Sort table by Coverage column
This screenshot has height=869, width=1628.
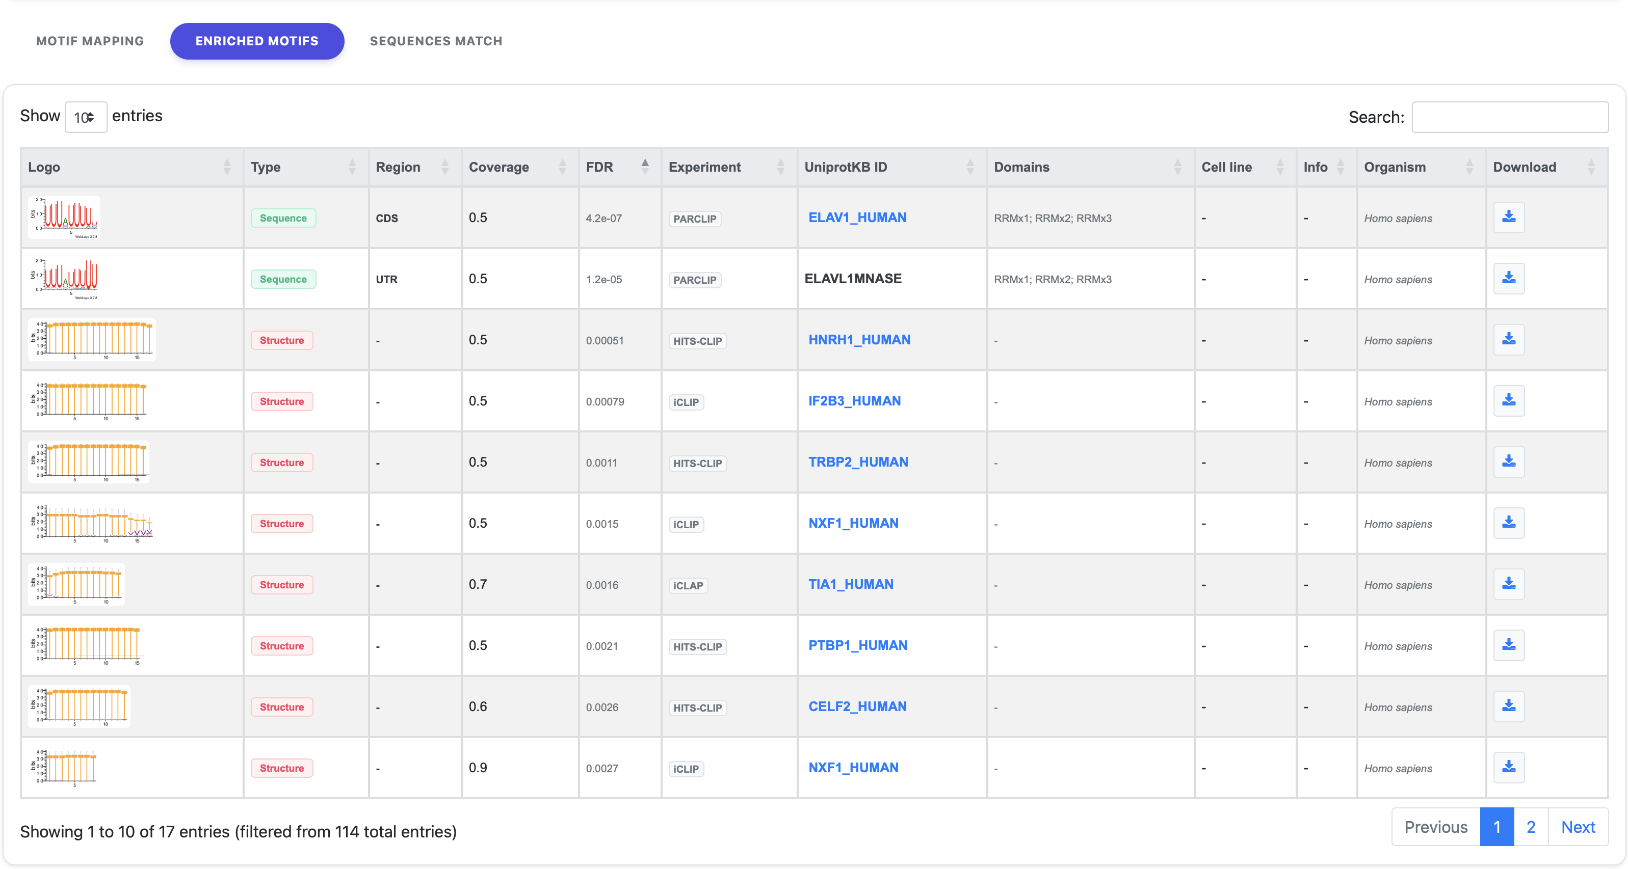[x=519, y=168]
